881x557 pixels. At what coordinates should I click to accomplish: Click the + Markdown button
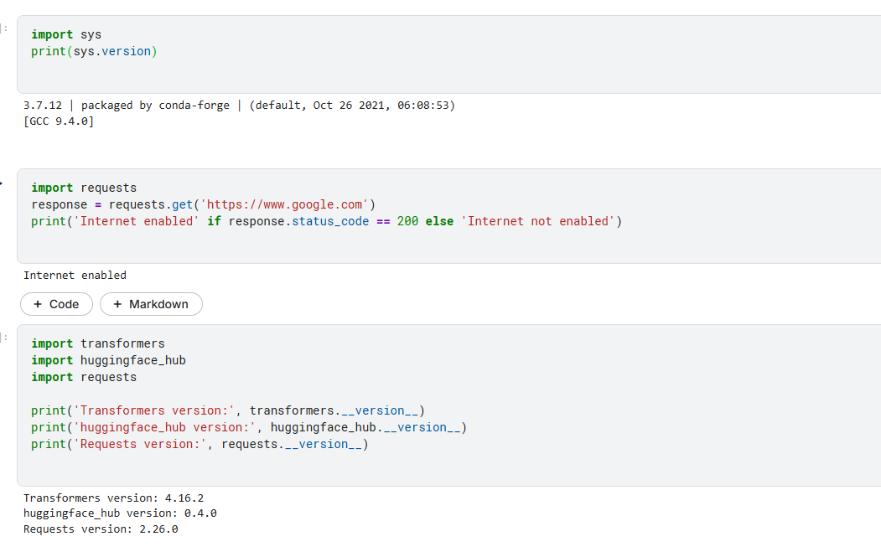tap(151, 304)
